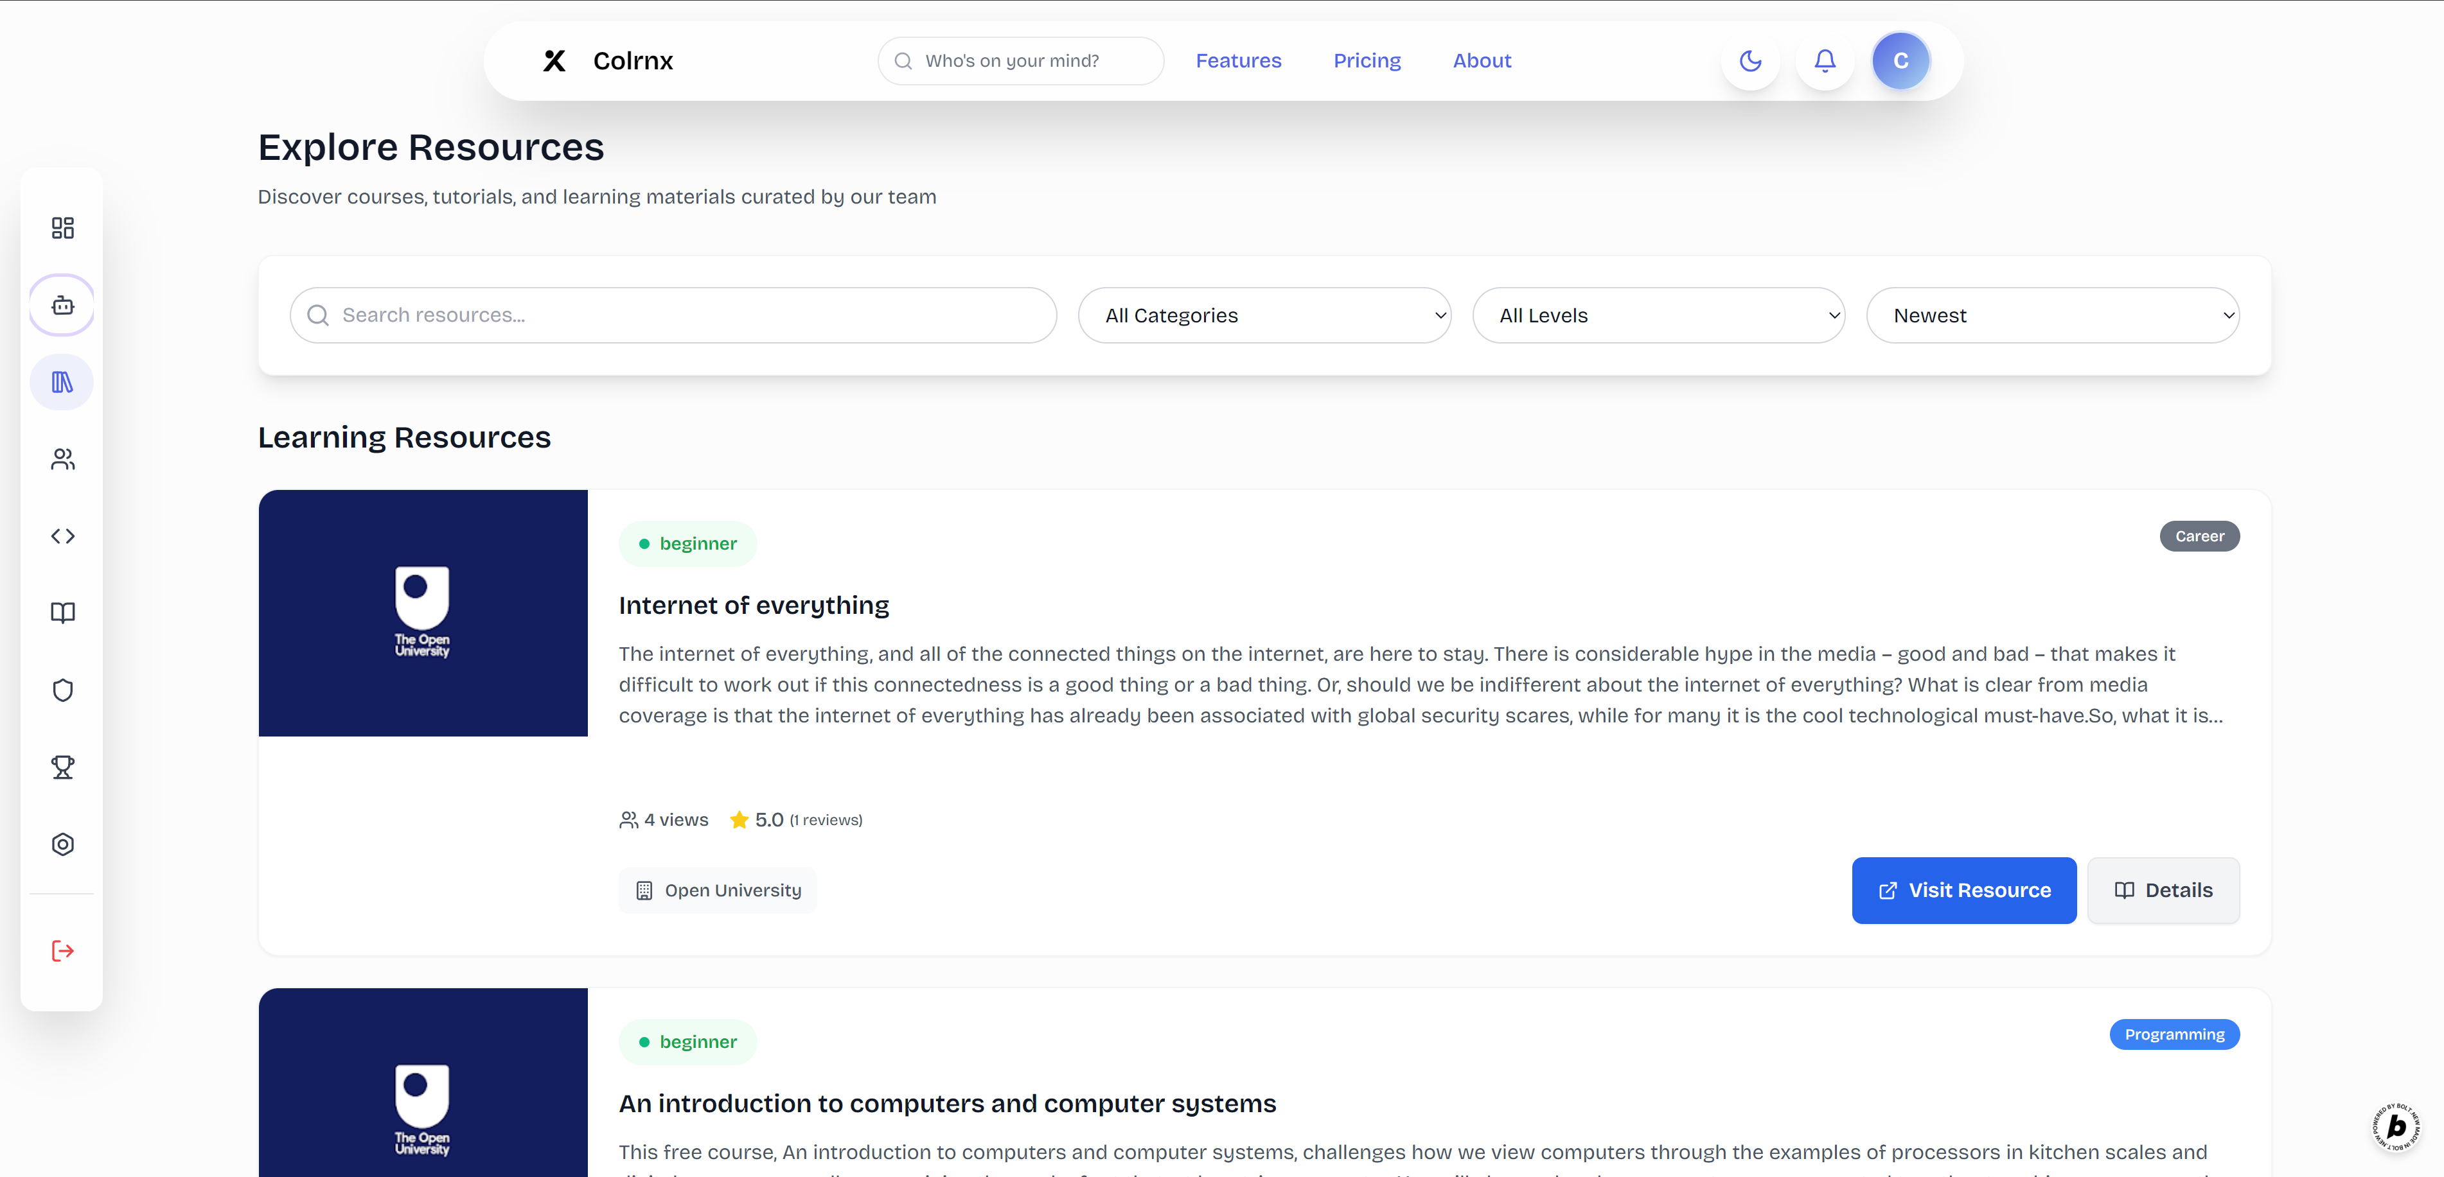This screenshot has height=1177, width=2444.
Task: Open the community users sidebar icon
Action: (x=62, y=459)
